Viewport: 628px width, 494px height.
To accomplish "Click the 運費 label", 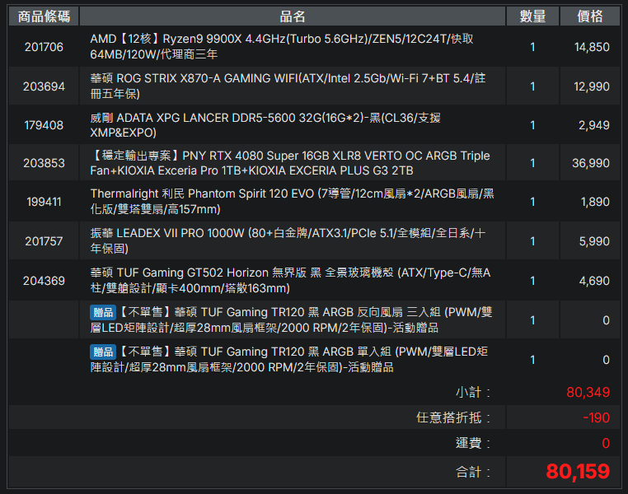I will coord(472,443).
